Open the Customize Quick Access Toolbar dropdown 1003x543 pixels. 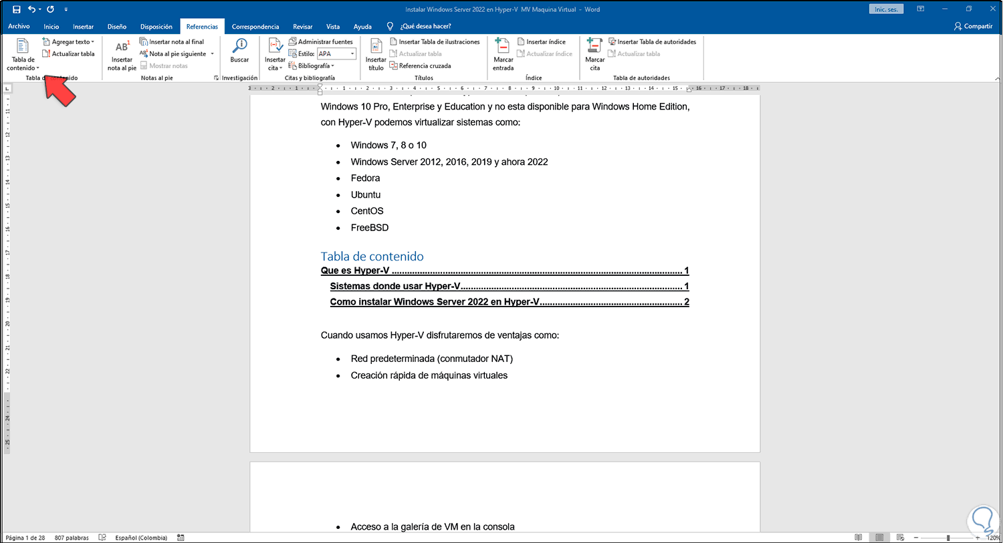(66, 9)
